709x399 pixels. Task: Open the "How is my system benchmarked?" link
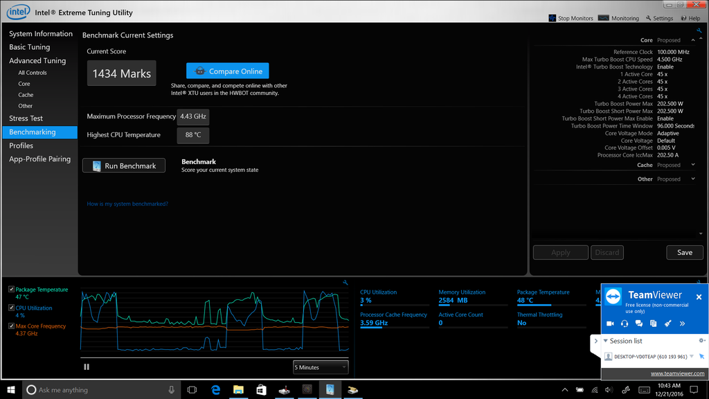point(127,204)
